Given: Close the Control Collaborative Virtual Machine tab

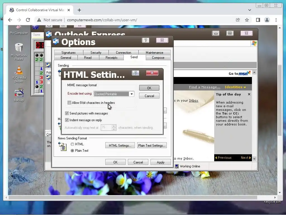Looking at the screenshot, I should click(69, 10).
